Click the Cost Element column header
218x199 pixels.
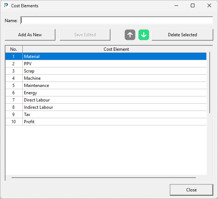[x=114, y=49]
